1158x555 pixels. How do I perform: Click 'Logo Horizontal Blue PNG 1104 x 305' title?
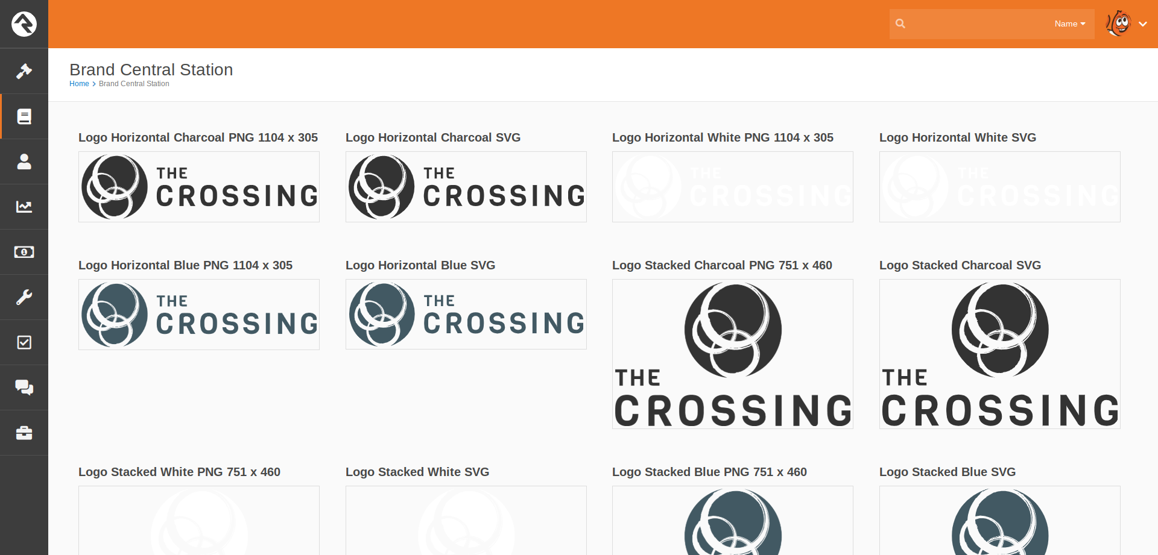(185, 265)
